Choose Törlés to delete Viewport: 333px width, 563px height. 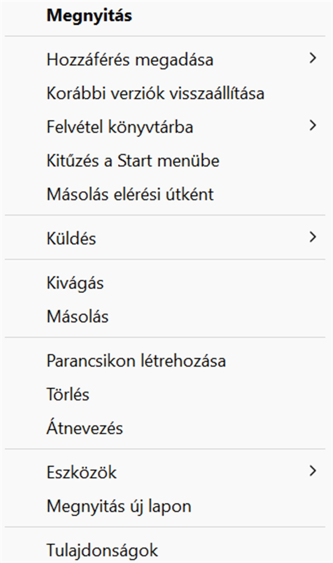click(68, 394)
